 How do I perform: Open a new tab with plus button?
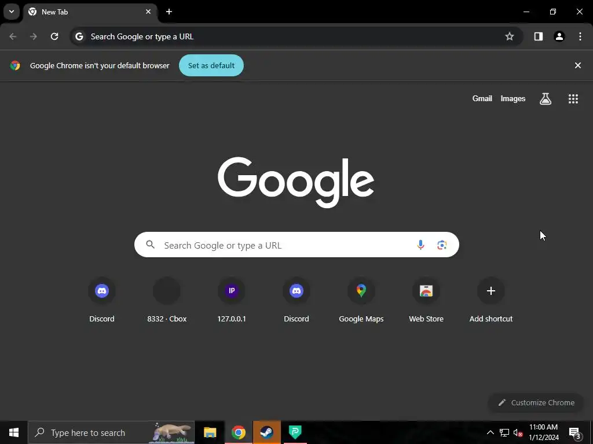click(x=169, y=12)
